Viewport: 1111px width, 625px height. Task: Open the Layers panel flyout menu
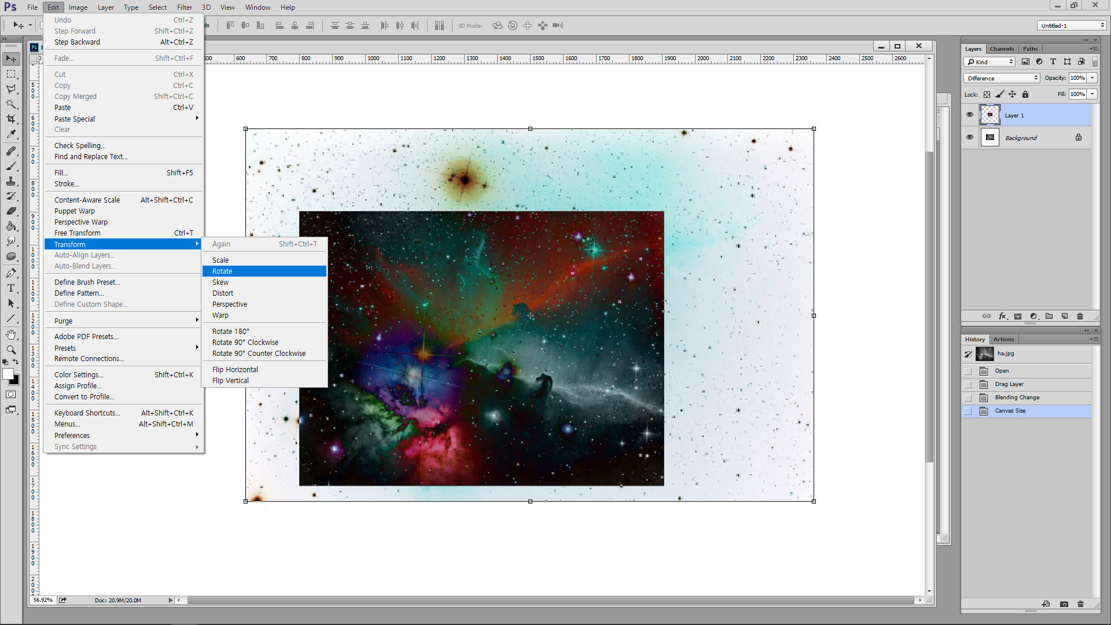click(1094, 49)
